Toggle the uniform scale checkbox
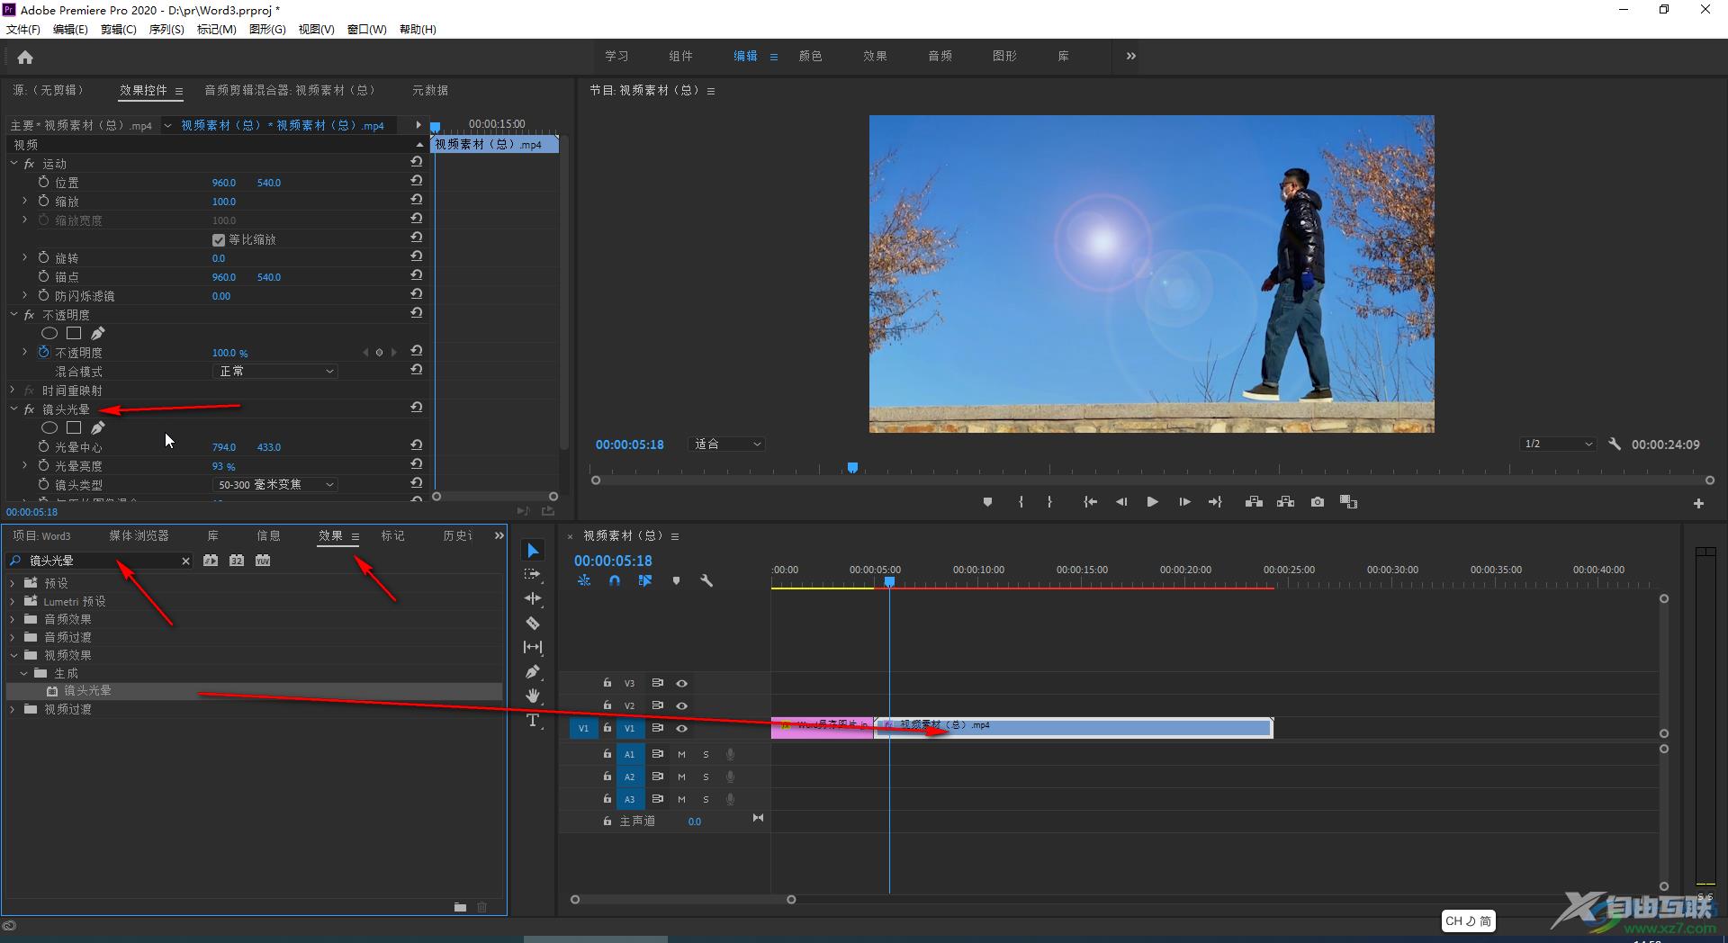Viewport: 1728px width, 943px height. click(219, 240)
